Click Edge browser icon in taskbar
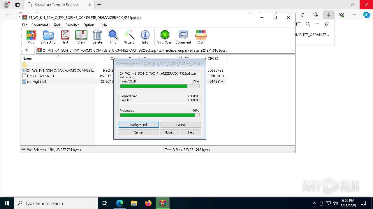Image resolution: width=373 pixels, height=209 pixels. point(120,203)
